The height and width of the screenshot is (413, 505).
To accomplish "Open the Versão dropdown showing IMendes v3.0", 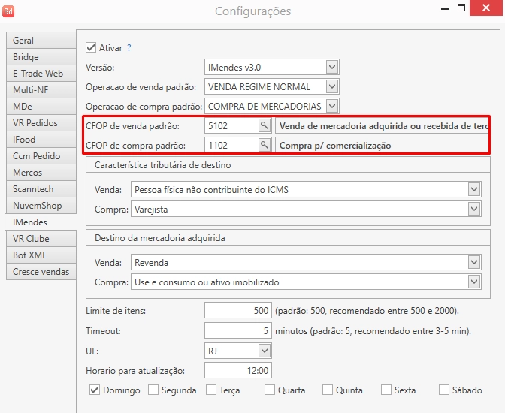I will click(332, 68).
